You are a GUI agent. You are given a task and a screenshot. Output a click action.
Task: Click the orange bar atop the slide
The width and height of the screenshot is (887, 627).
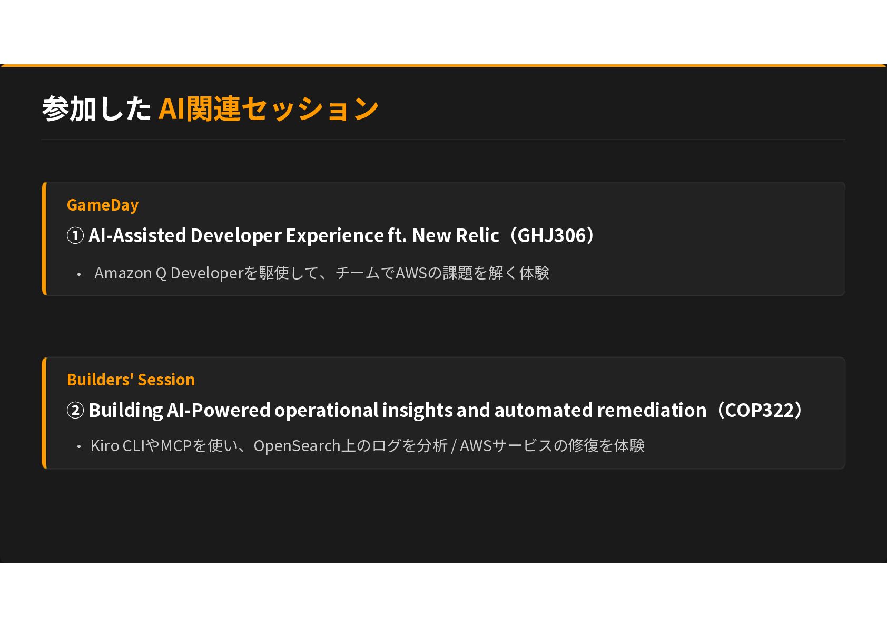tap(443, 66)
